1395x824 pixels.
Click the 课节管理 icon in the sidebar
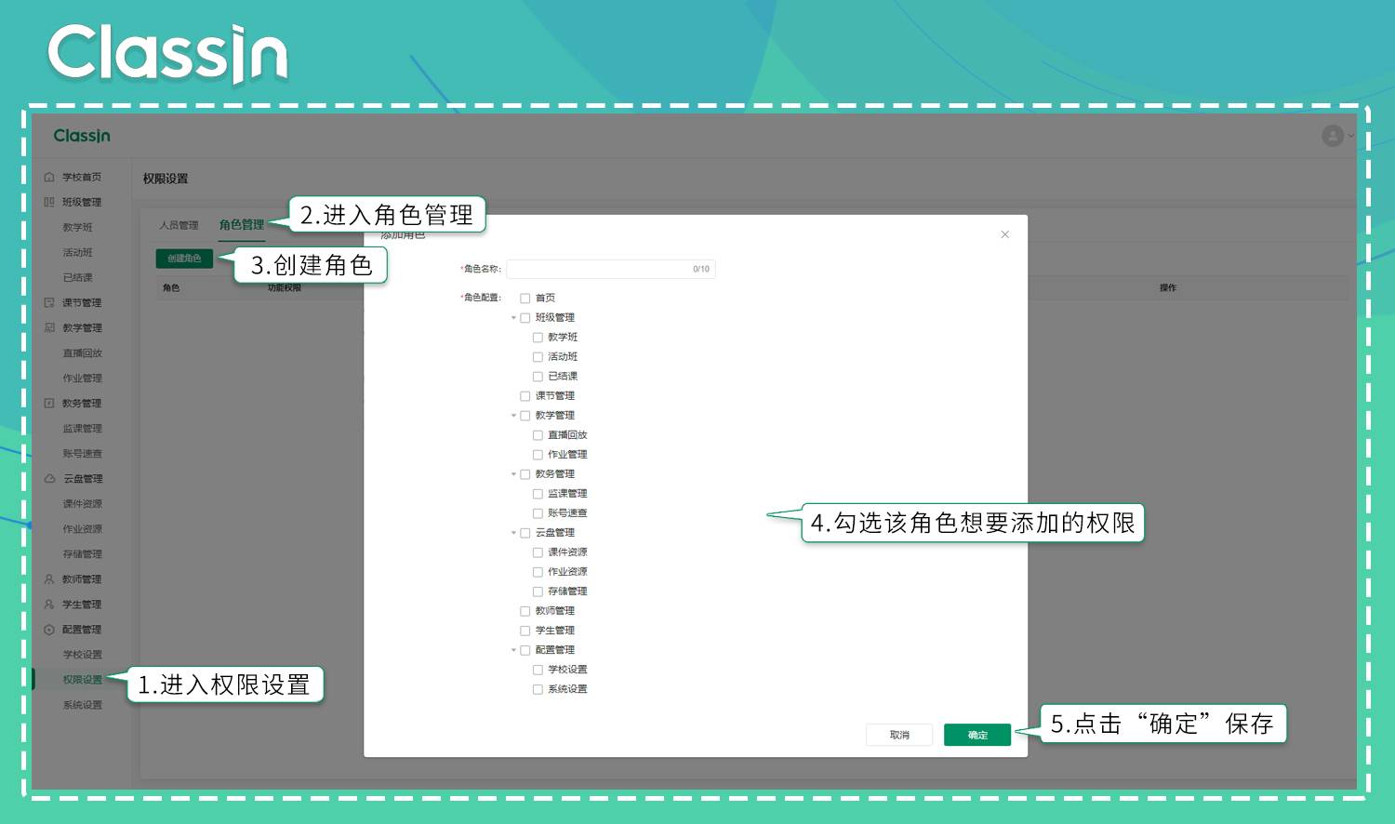pos(49,302)
